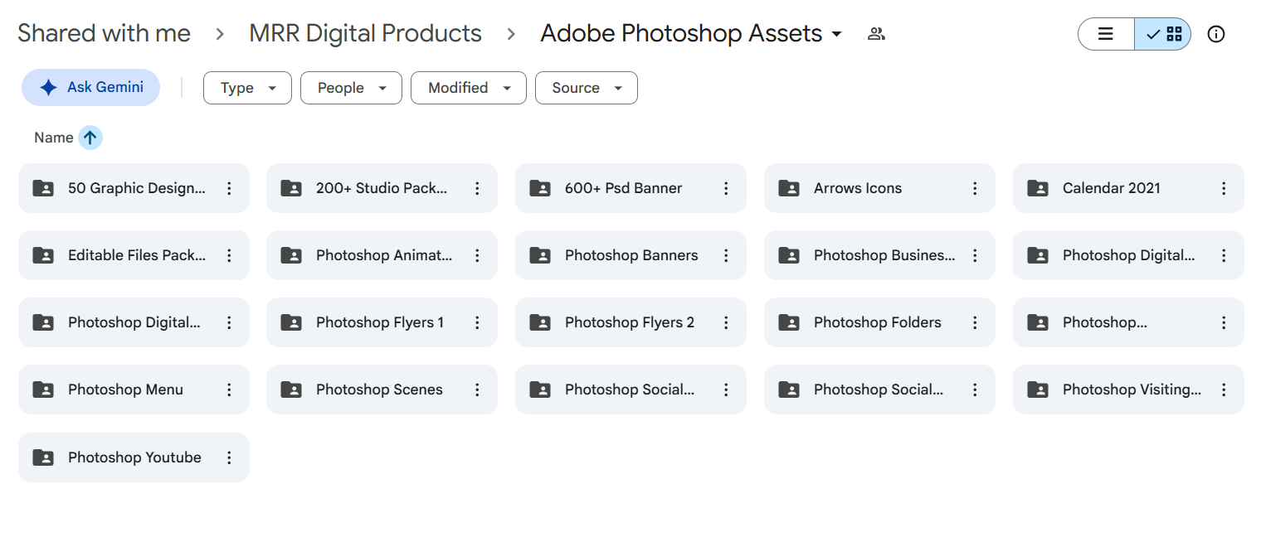Open more options for Editable Files Pack folder
Screen dimensions: 1261x542
point(229,255)
